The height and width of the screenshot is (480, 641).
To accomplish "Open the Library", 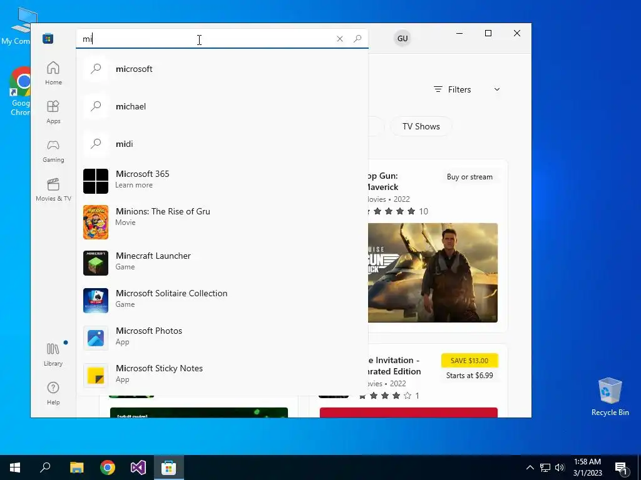I will coord(53,355).
